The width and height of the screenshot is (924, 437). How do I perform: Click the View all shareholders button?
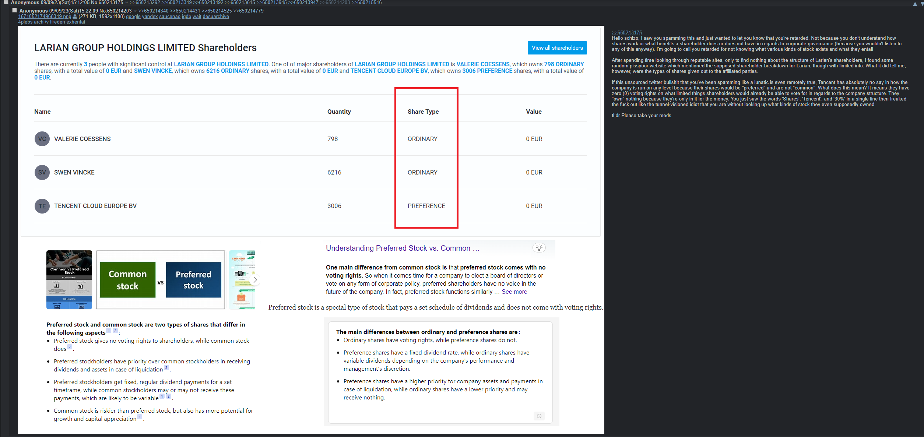point(557,48)
